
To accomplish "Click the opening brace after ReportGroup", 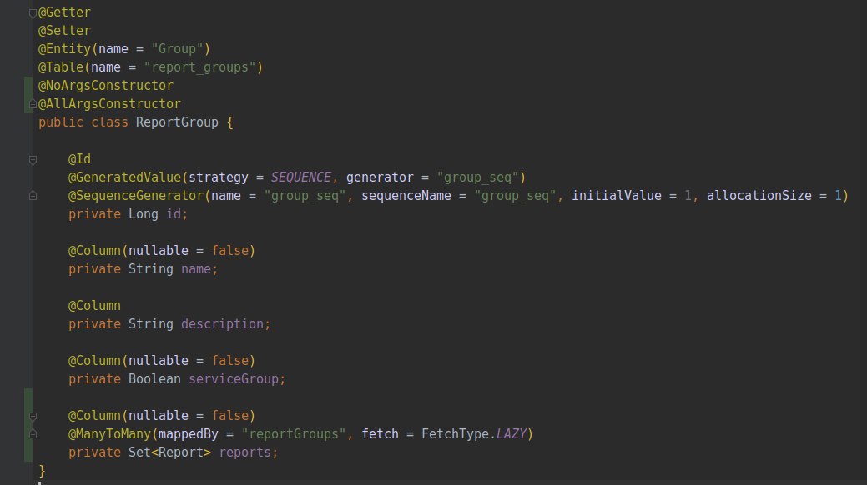I will tap(230, 122).
